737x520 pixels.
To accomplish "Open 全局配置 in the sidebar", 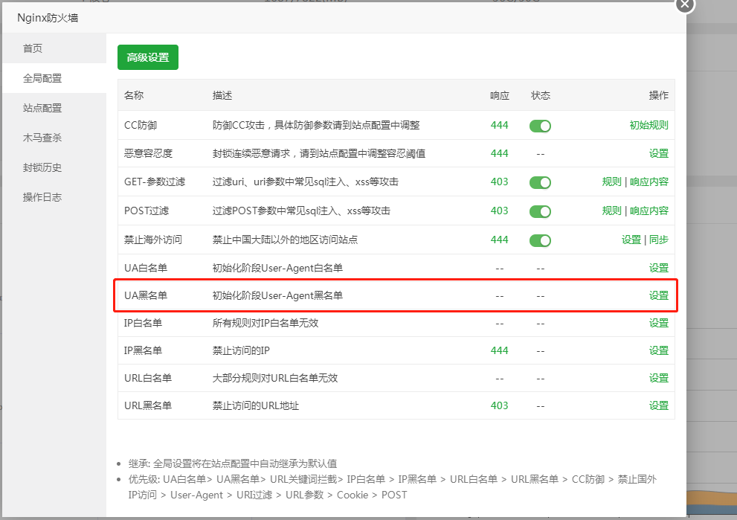I will (x=45, y=77).
